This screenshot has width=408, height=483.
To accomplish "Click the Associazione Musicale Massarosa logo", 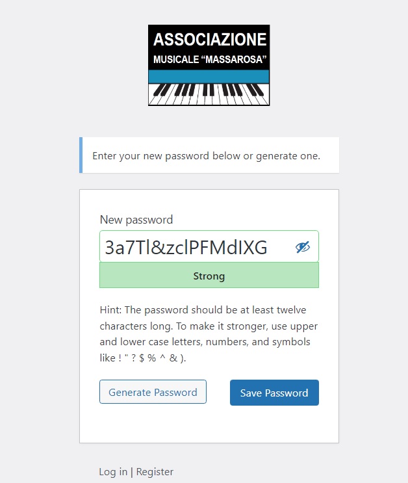I will point(209,65).
